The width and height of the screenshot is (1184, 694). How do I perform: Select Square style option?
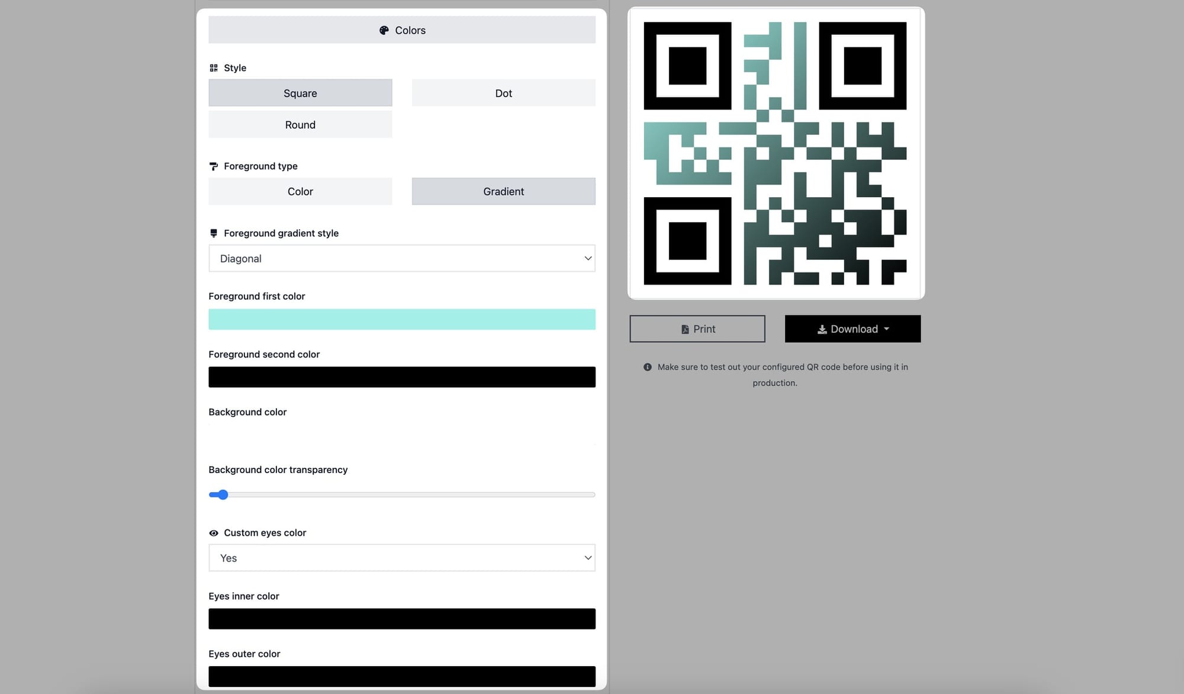tap(300, 92)
